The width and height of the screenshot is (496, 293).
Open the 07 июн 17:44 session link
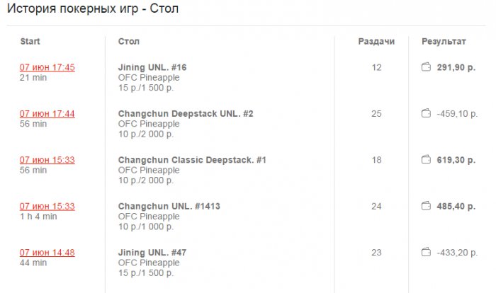point(47,113)
